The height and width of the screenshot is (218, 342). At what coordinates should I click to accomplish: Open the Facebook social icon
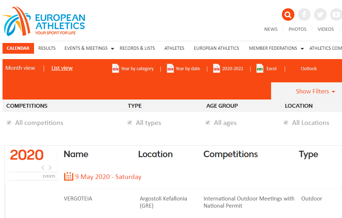(x=304, y=15)
